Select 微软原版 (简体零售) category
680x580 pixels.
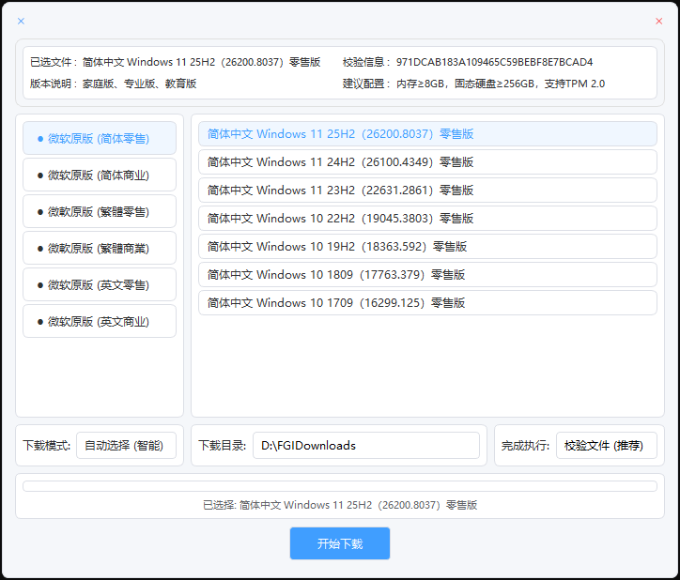point(100,138)
